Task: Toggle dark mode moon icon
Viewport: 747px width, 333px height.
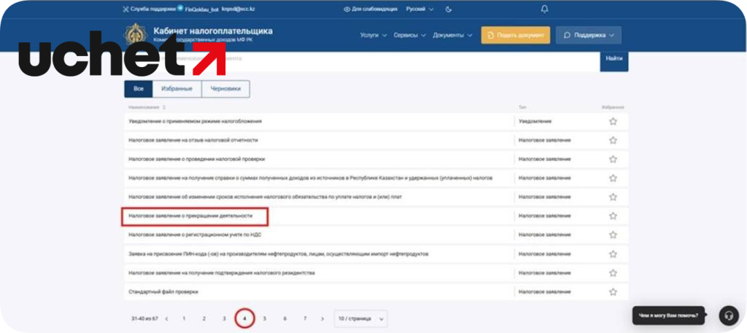Action: [449, 9]
